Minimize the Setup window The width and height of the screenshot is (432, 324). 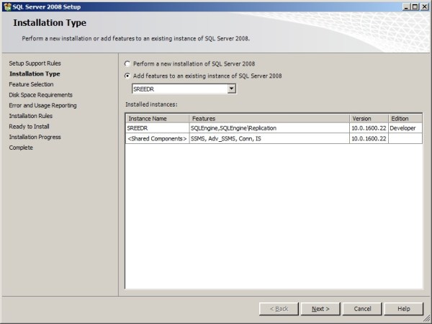[x=406, y=6]
